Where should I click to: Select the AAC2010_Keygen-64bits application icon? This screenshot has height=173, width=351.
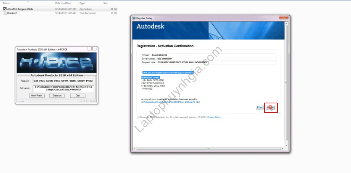click(x=5, y=9)
